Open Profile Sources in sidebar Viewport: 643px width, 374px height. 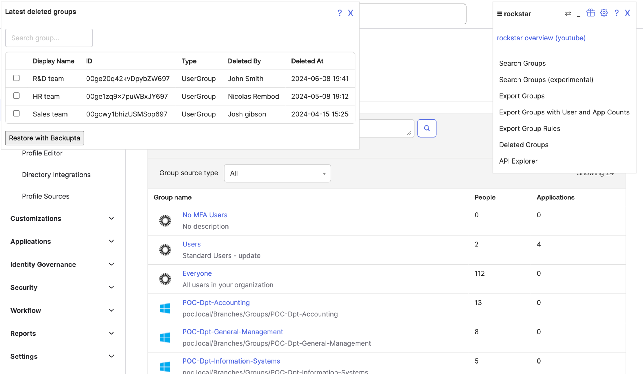pyautogui.click(x=46, y=196)
